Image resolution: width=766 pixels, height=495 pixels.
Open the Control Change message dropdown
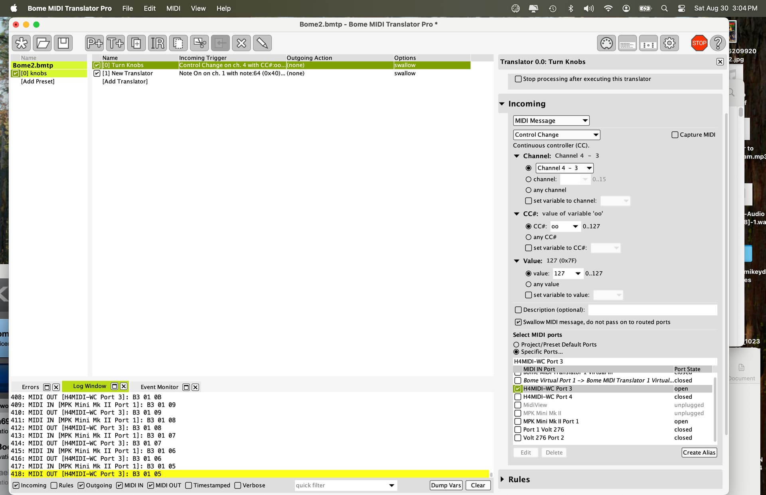pyautogui.click(x=557, y=135)
